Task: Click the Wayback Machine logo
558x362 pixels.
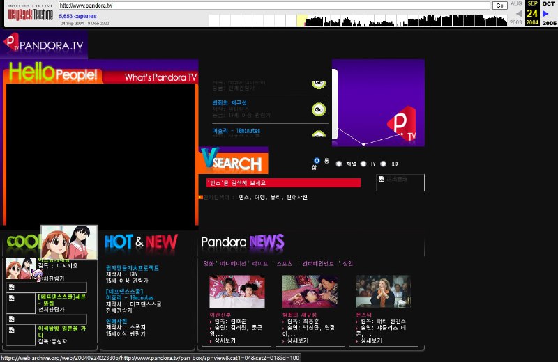Action: coord(31,13)
